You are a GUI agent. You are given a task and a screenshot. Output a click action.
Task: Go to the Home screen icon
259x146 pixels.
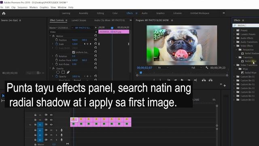pos(4,13)
